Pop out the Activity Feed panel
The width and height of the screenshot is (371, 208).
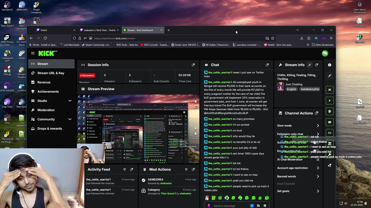tap(132, 170)
